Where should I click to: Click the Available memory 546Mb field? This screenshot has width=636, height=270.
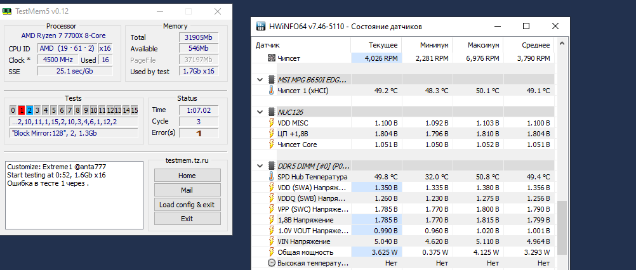[199, 49]
